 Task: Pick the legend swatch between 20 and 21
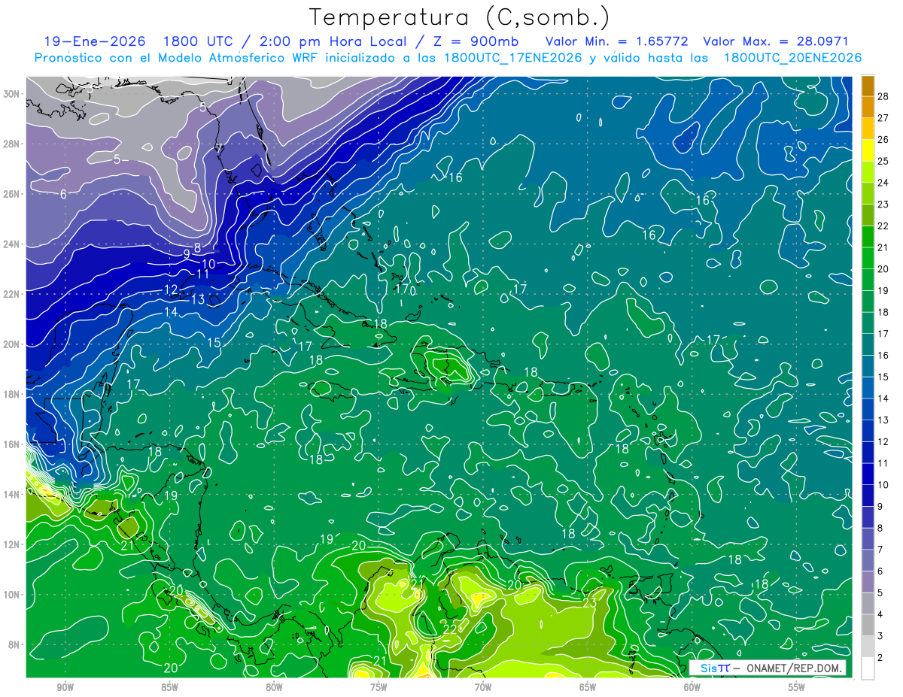(x=868, y=258)
